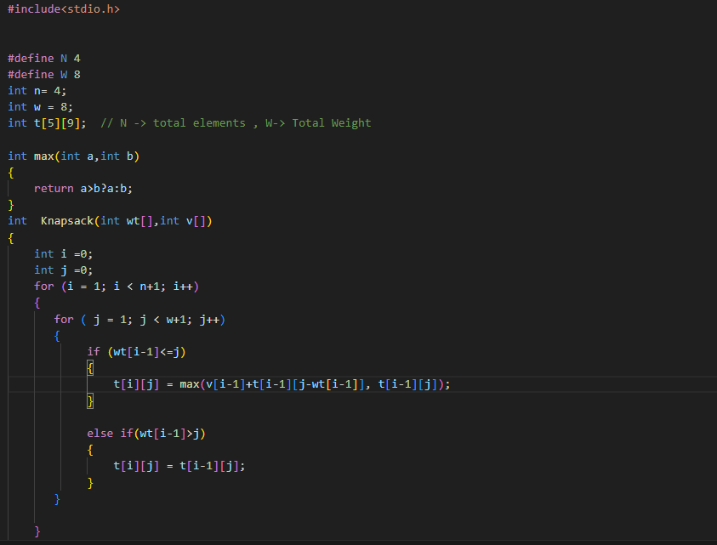Viewport: 717px width, 545px height.
Task: Click the 'int j =0;' declaration
Action: [x=64, y=270]
